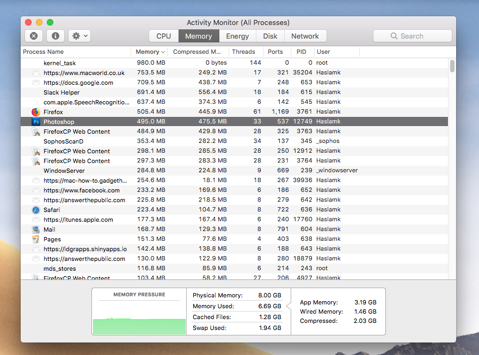Click the shield icon beside idgrapps.shinyapps.io
The width and height of the screenshot is (479, 355).
pyautogui.click(x=36, y=249)
